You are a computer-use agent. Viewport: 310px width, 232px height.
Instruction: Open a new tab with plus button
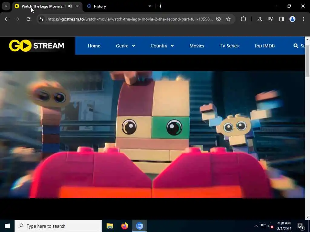tap(160, 6)
